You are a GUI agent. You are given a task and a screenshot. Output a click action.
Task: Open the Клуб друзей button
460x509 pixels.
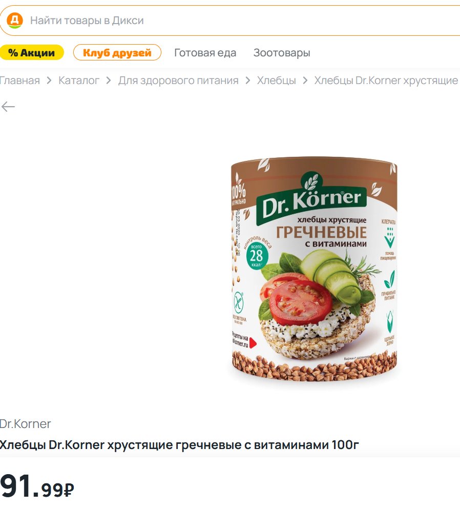[x=117, y=53]
